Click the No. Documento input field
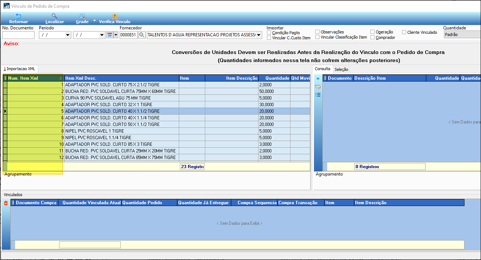The image size is (481, 260). pos(18,35)
